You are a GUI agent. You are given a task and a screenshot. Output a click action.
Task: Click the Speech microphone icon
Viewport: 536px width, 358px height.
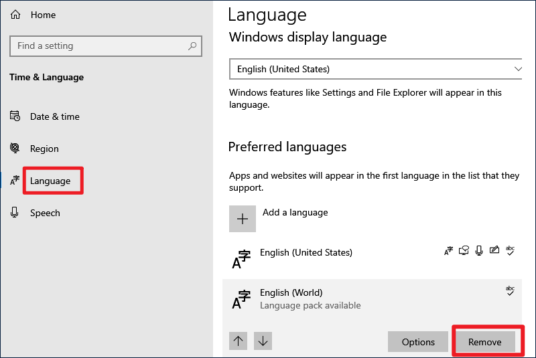(14, 212)
